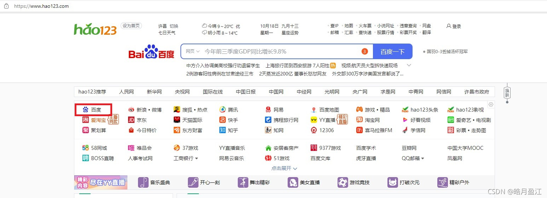
Task: Click the Tmall International icon
Action: click(x=177, y=120)
